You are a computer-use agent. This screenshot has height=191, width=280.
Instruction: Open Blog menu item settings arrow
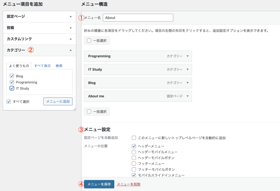[188, 83]
